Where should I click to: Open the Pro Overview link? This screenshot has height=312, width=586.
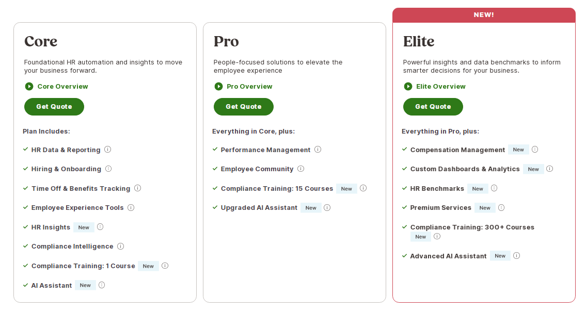(x=244, y=87)
